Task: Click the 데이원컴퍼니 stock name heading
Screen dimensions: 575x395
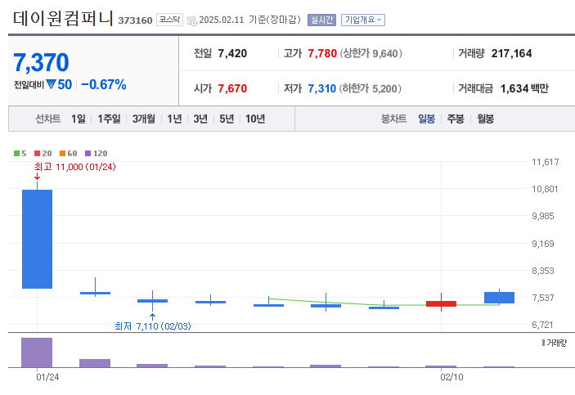Action: click(63, 18)
